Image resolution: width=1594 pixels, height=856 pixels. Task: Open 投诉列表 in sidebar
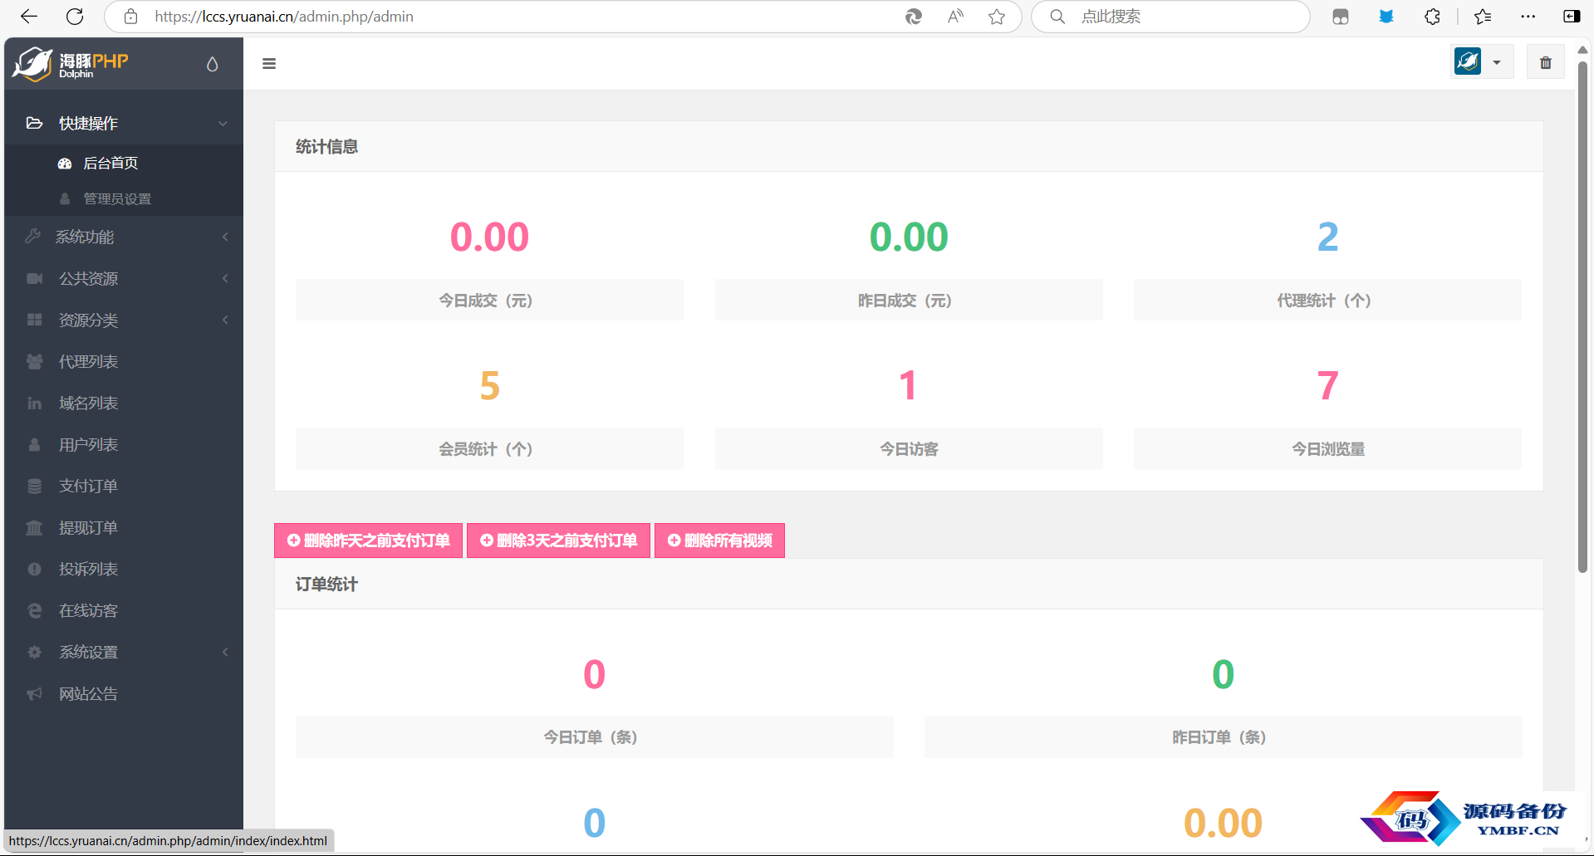[x=124, y=570]
